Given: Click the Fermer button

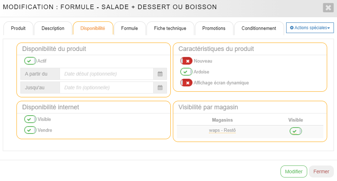Looking at the screenshot, I should tap(321, 171).
